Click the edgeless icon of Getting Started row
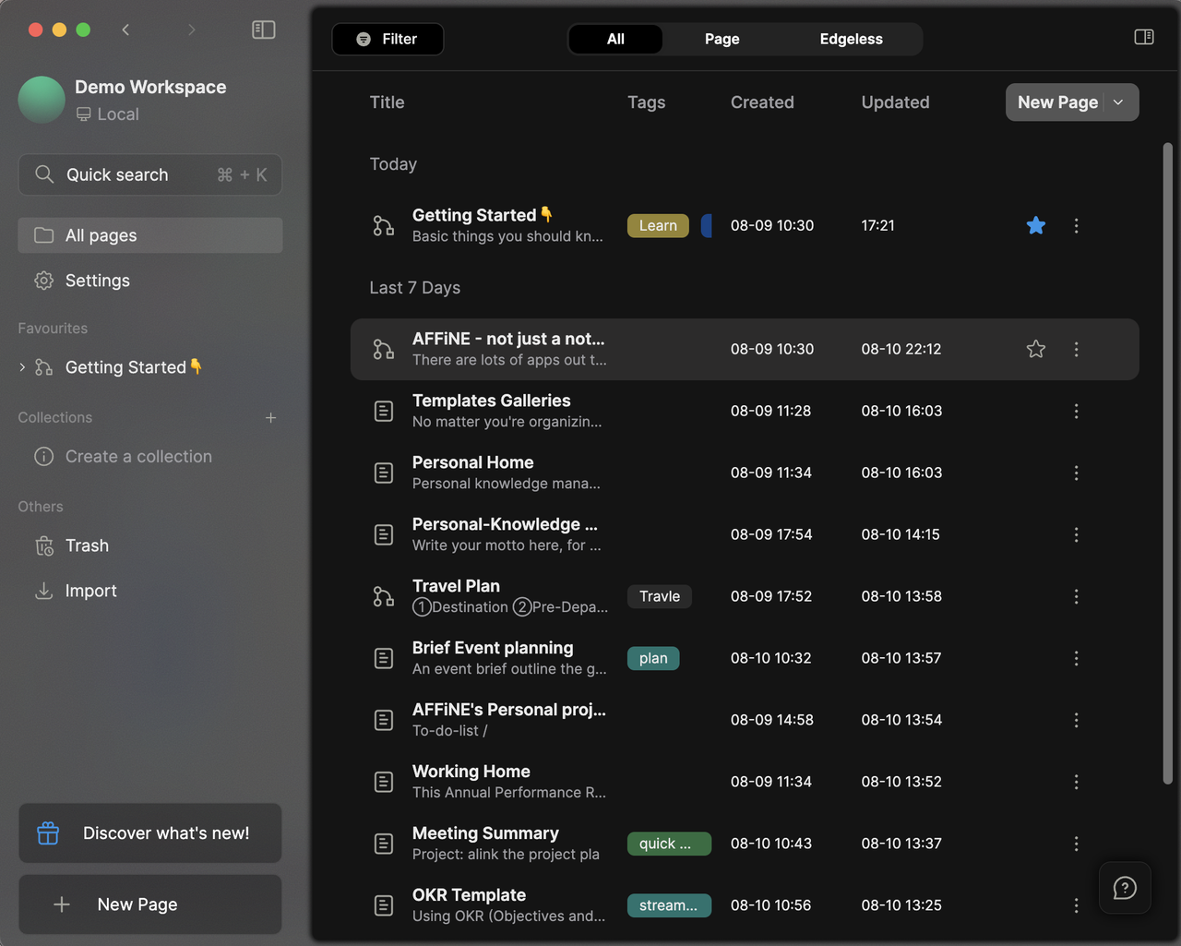Image resolution: width=1181 pixels, height=946 pixels. tap(384, 225)
